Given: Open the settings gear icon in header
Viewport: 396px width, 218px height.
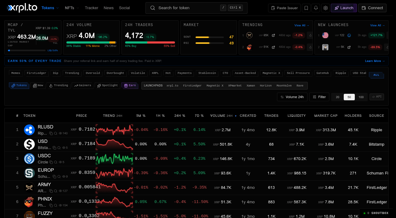Looking at the screenshot, I should [x=326, y=8].
